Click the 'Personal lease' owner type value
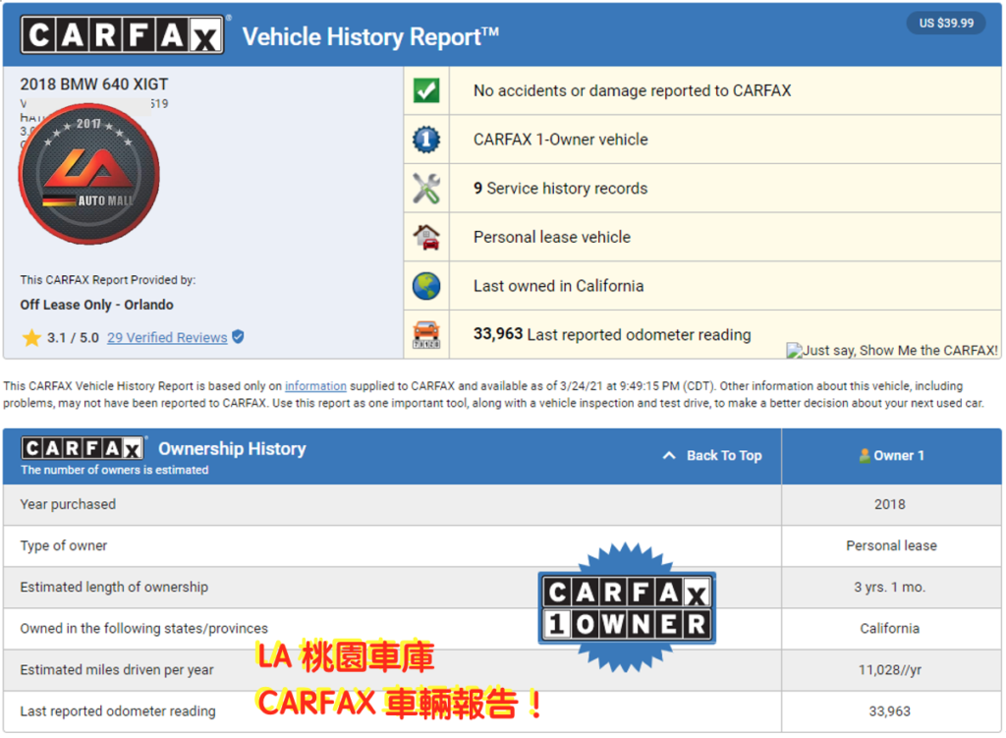Viewport: 1006px width, 738px height. pos(891,545)
